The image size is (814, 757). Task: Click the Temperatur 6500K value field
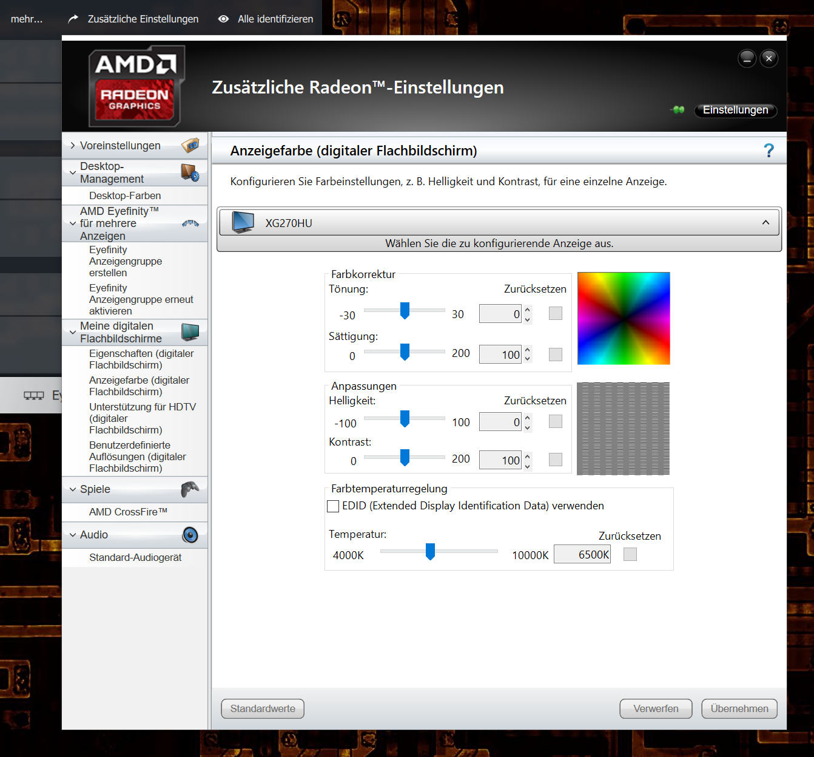582,554
